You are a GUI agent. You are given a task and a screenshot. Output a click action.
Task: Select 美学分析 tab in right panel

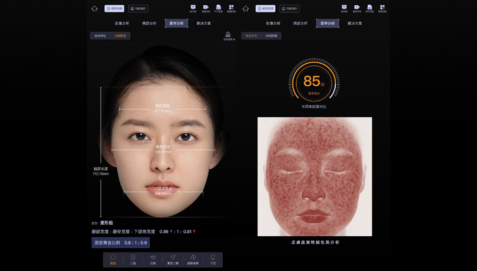[x=328, y=23]
